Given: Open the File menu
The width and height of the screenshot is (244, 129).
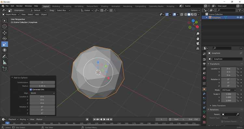Looking at the screenshot, I should pos(7,6).
